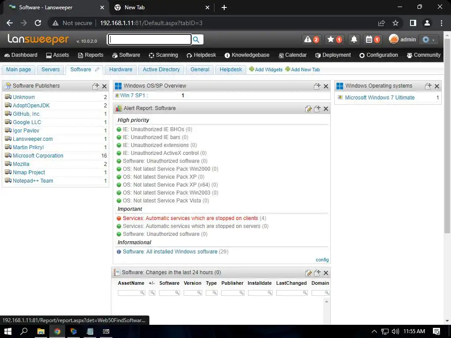
Task: Click the edit pencil on Software tab
Action: pos(97,69)
